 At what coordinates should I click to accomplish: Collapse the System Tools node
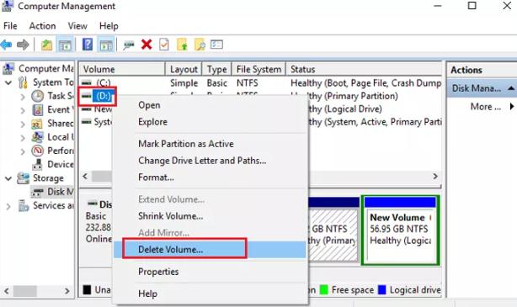(x=8, y=82)
